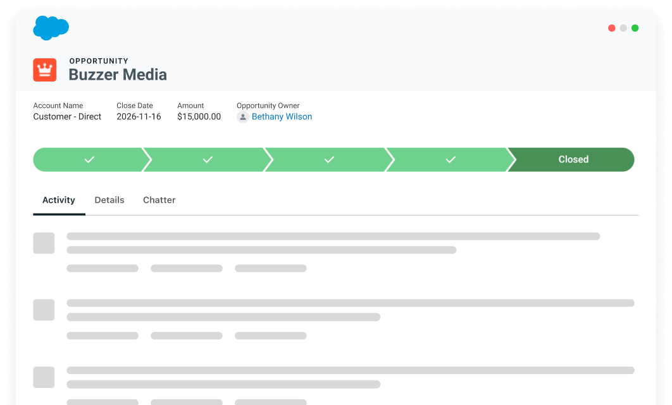Click the OPPORTUNITY label above the title
The image size is (672, 405).
click(99, 61)
